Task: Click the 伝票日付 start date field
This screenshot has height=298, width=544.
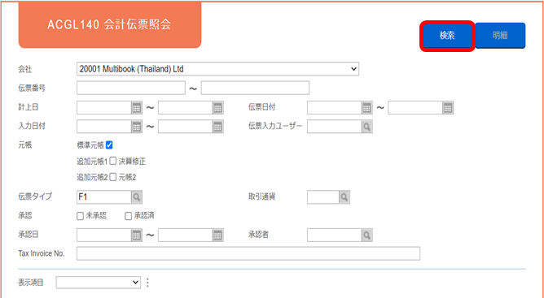Action: tap(335, 108)
